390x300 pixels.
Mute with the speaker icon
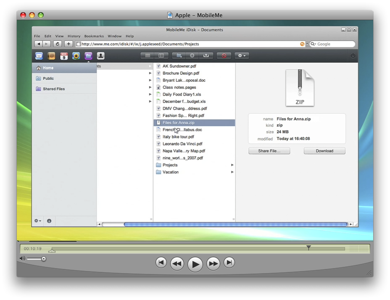(x=22, y=259)
